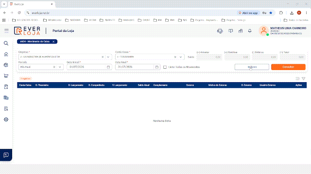Open the RH bookmark folder

coord(157,20)
